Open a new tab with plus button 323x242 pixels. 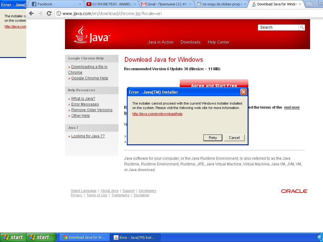click(x=308, y=4)
